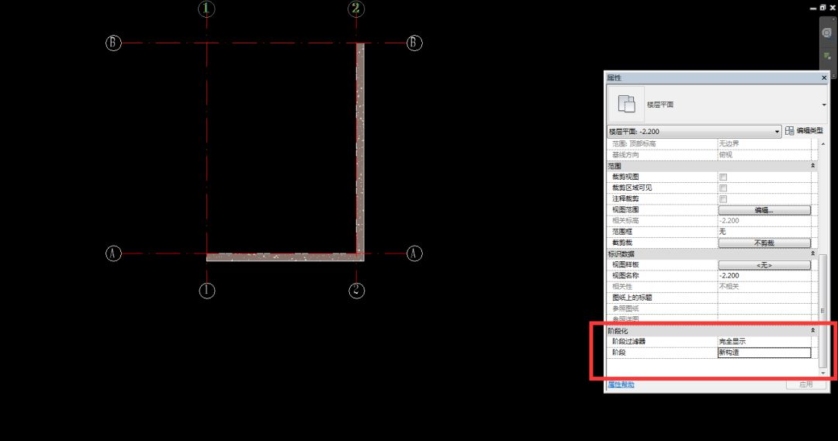838x441 pixels.
Task: Select grid bubble B on the right side
Action: [x=414, y=43]
